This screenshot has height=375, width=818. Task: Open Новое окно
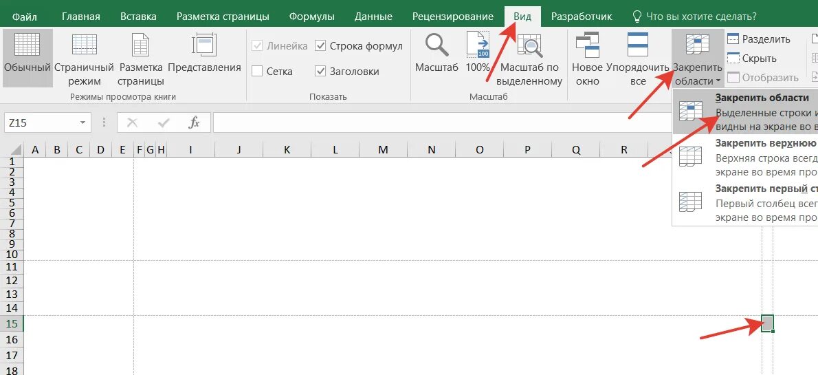click(588, 59)
